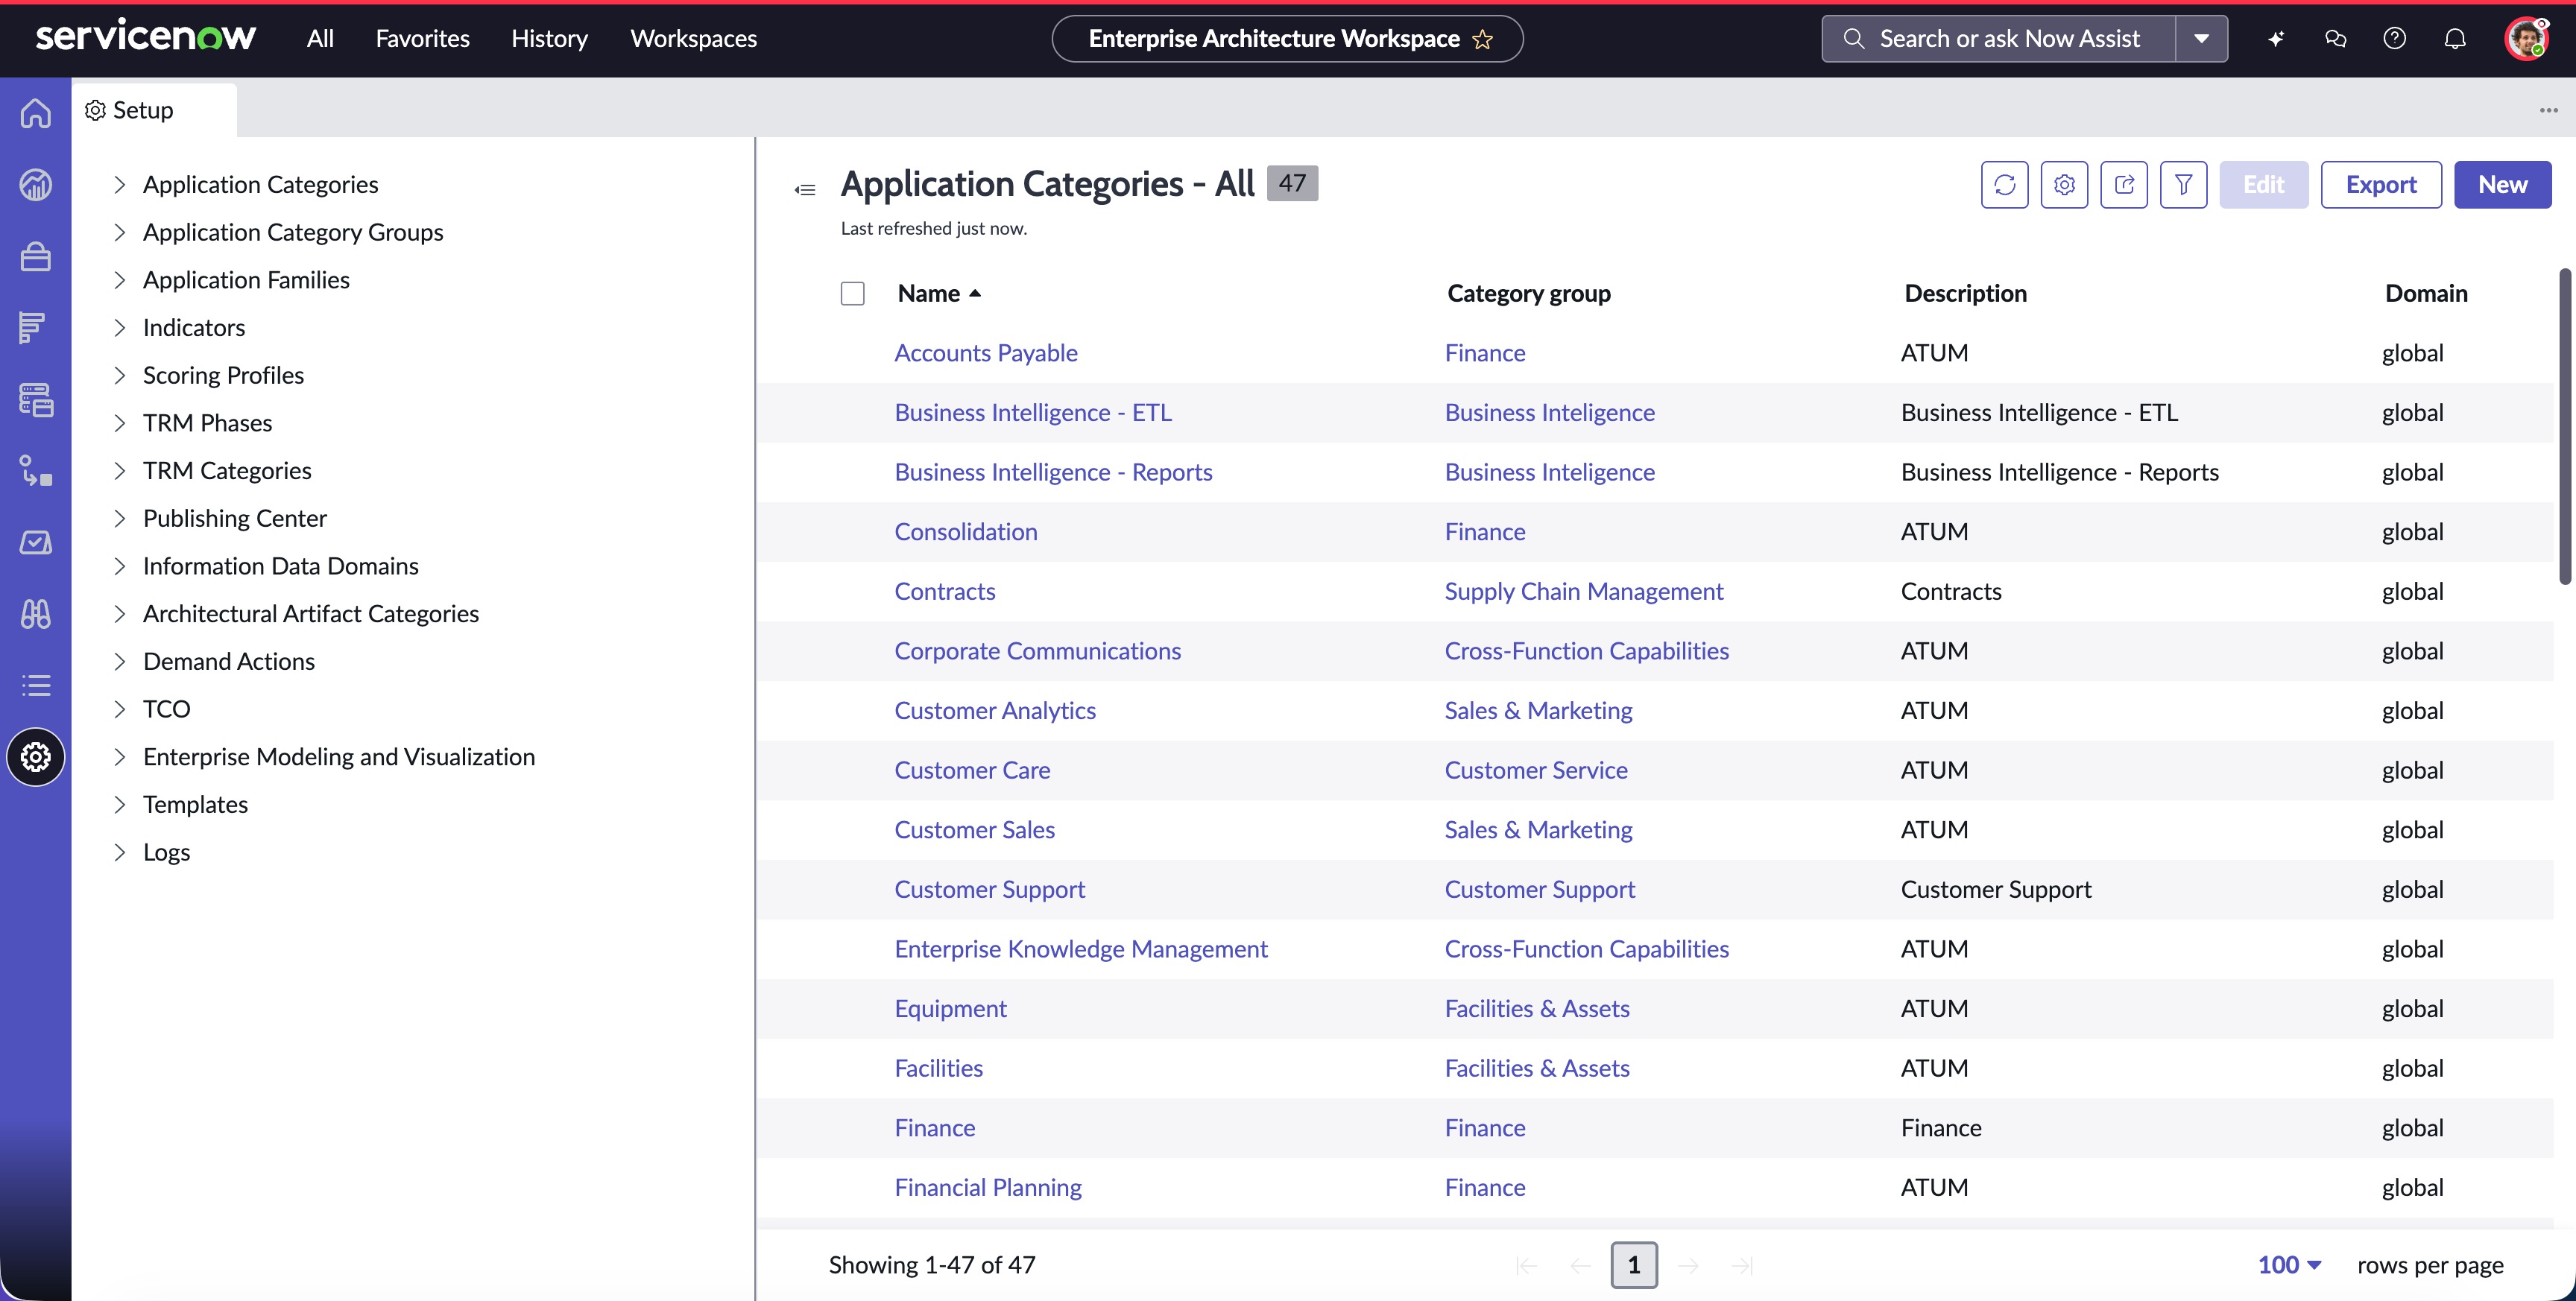Open the Accounts Payable record
The image size is (2576, 1301).
click(985, 353)
